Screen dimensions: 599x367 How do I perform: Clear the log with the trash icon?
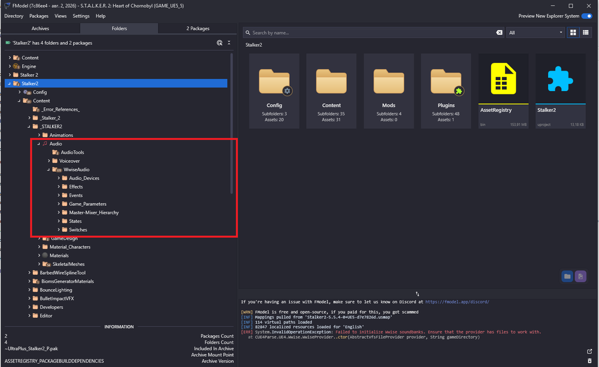[589, 360]
